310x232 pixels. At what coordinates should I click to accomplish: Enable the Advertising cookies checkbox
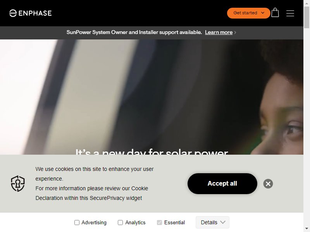coord(77,223)
